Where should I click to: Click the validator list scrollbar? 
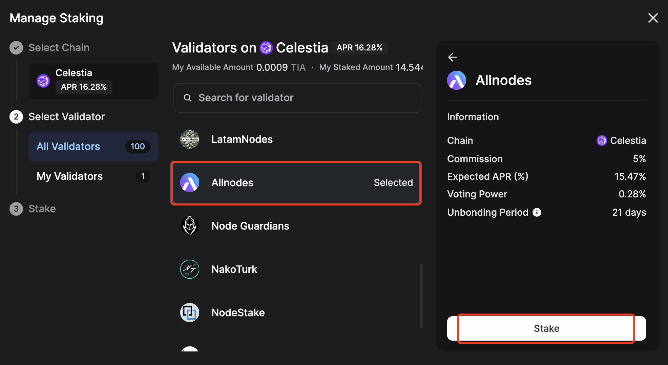coord(421,296)
